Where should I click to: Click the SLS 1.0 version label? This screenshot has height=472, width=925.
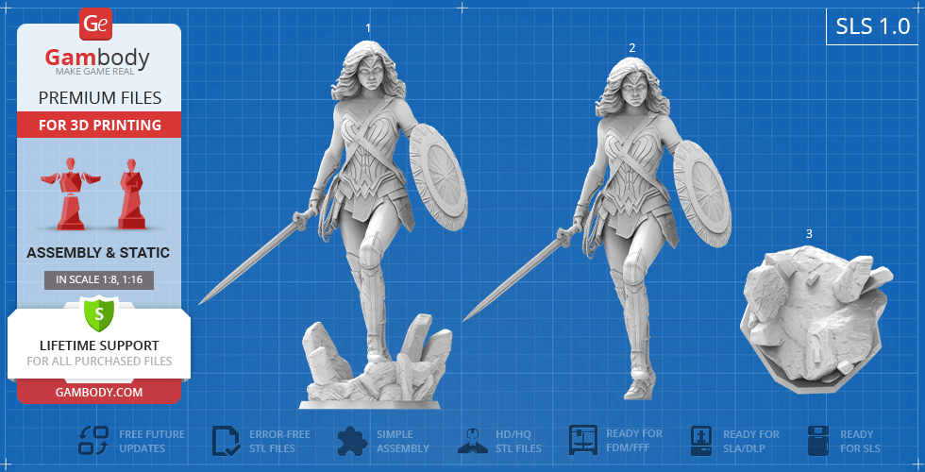click(872, 27)
